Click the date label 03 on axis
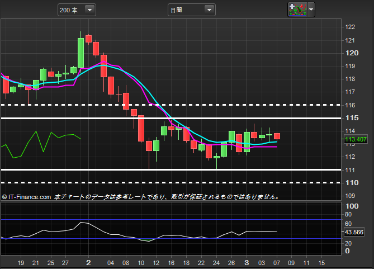The width and height of the screenshot is (374, 269). tap(262, 263)
